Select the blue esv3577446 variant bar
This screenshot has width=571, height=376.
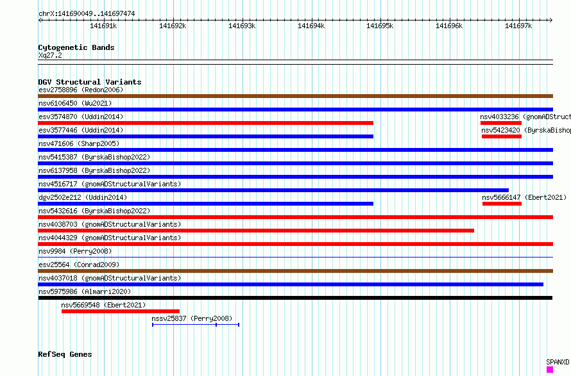(x=206, y=136)
